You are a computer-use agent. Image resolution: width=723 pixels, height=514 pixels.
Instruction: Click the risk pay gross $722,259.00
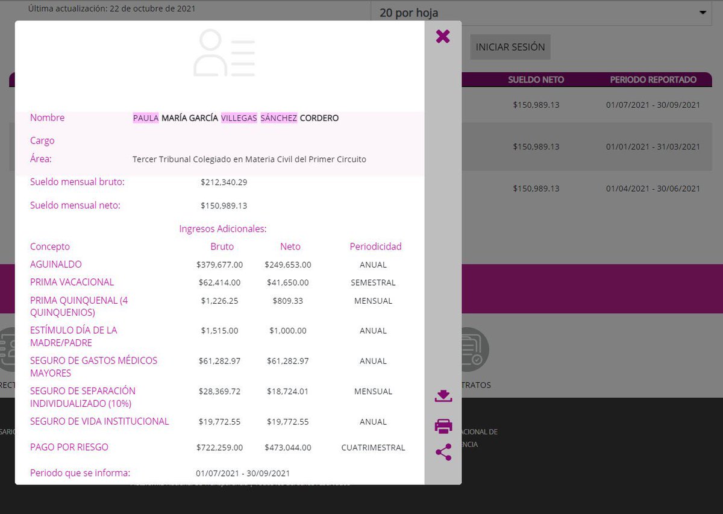pyautogui.click(x=220, y=448)
